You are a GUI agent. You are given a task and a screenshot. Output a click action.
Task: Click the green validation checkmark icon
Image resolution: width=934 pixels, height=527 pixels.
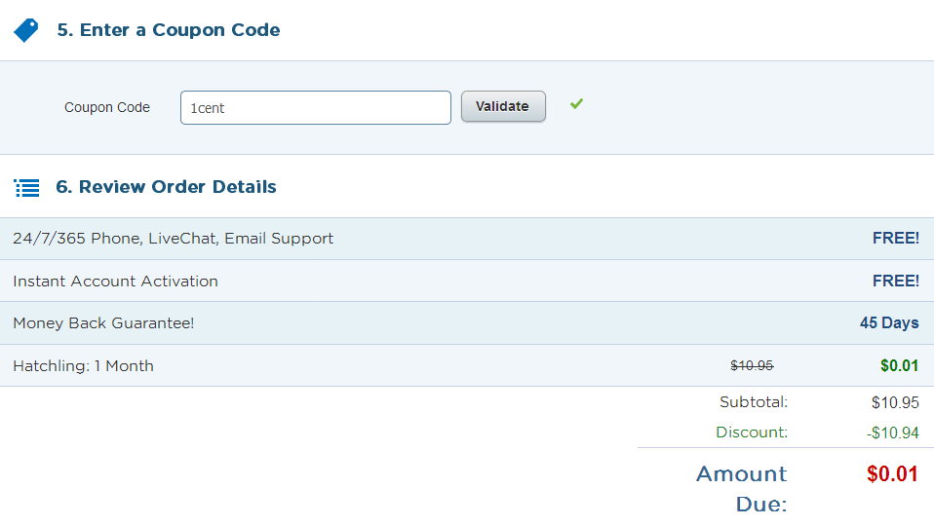click(x=576, y=103)
